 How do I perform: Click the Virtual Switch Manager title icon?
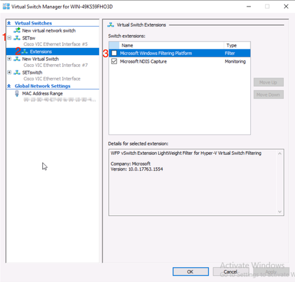click(6, 6)
